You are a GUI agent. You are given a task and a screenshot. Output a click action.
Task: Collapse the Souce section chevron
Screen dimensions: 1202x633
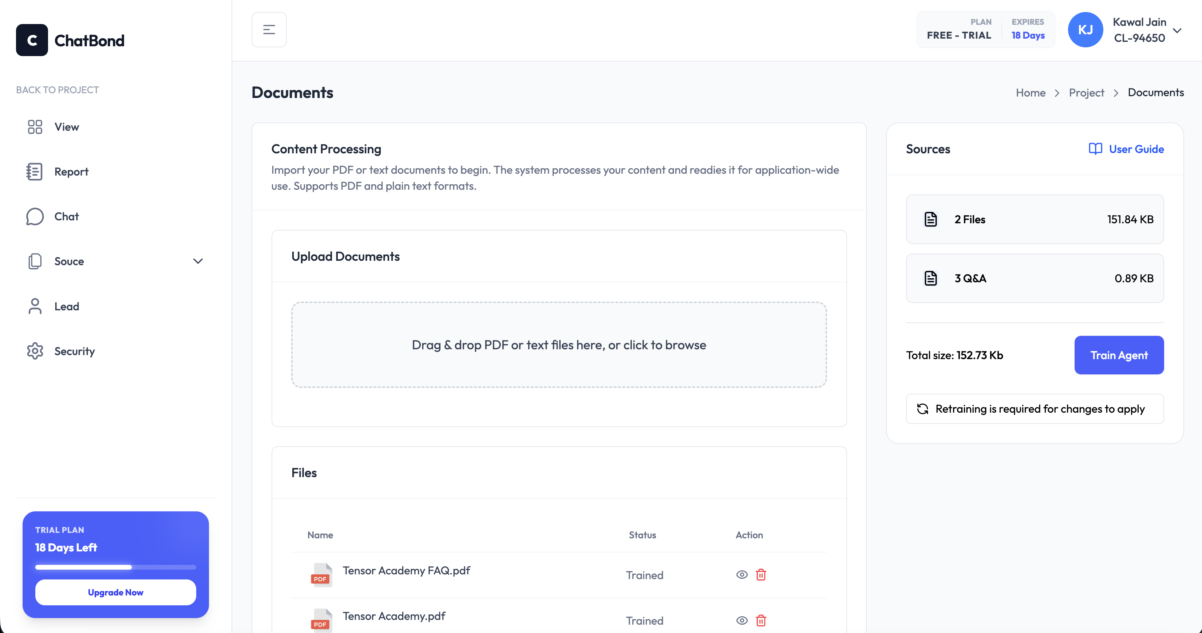click(x=198, y=261)
